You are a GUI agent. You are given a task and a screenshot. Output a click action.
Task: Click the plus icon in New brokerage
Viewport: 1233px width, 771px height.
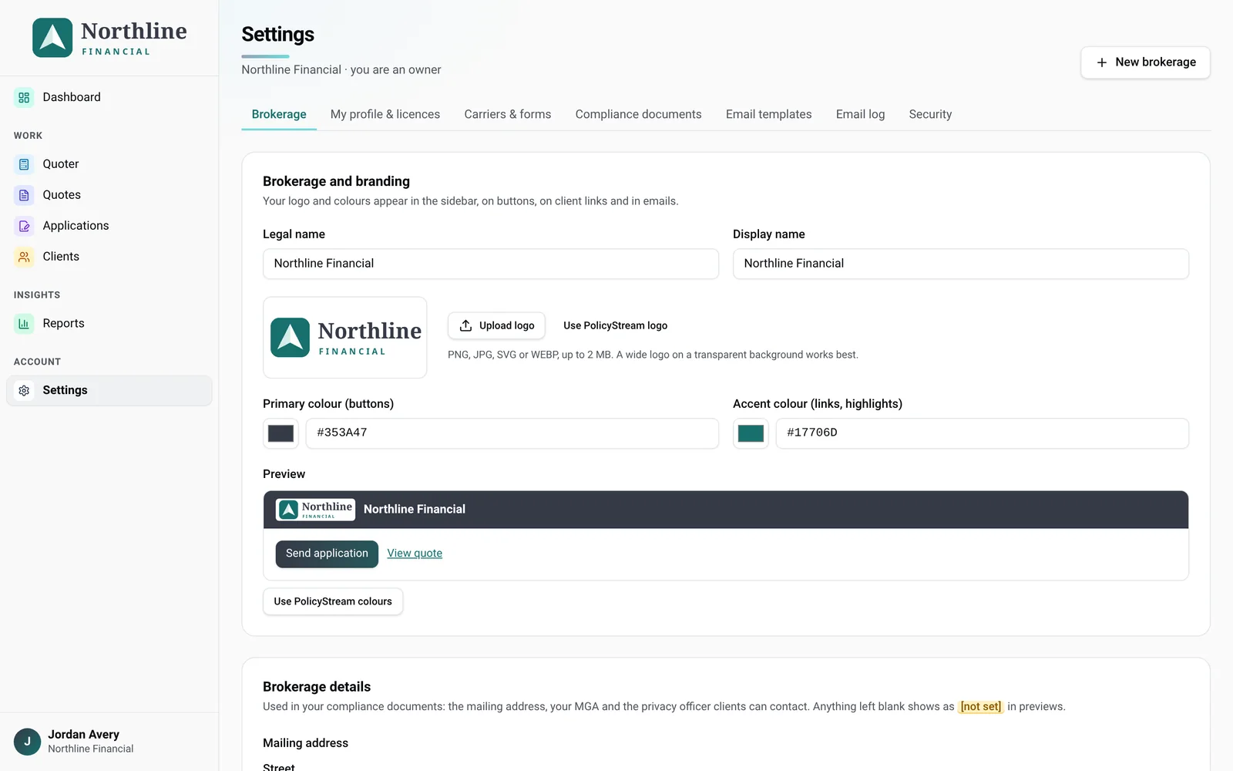coord(1102,62)
